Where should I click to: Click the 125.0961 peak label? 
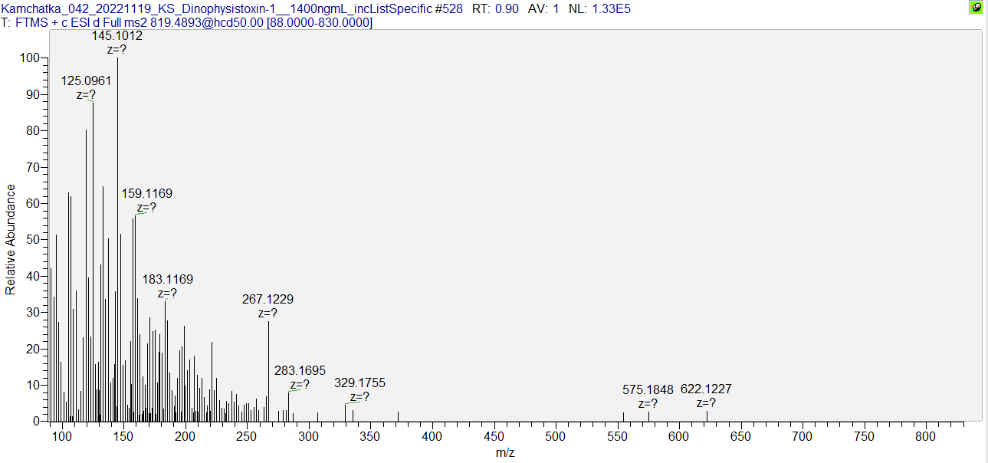pyautogui.click(x=86, y=80)
